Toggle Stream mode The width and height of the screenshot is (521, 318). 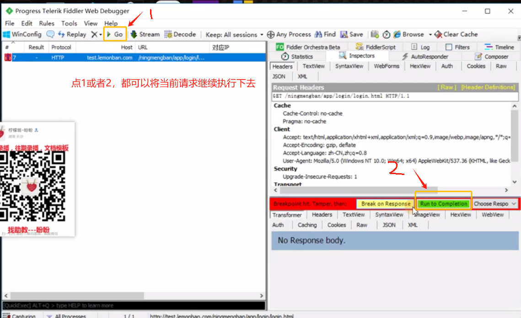point(145,34)
